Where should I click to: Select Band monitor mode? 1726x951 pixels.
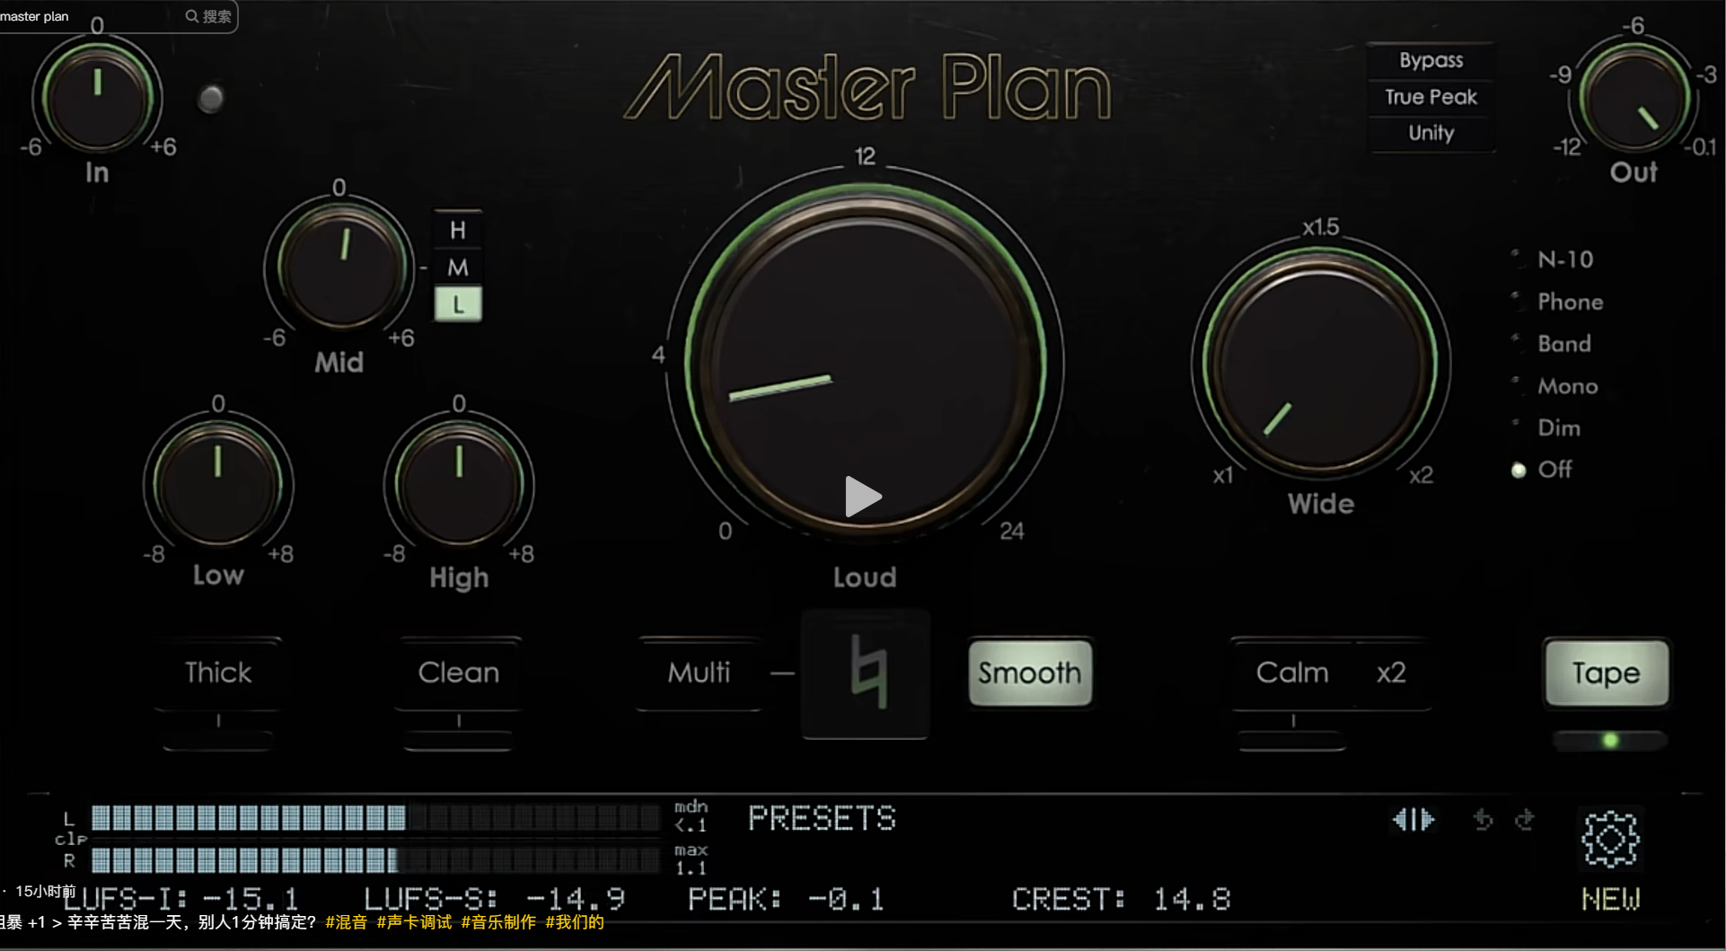pos(1554,344)
